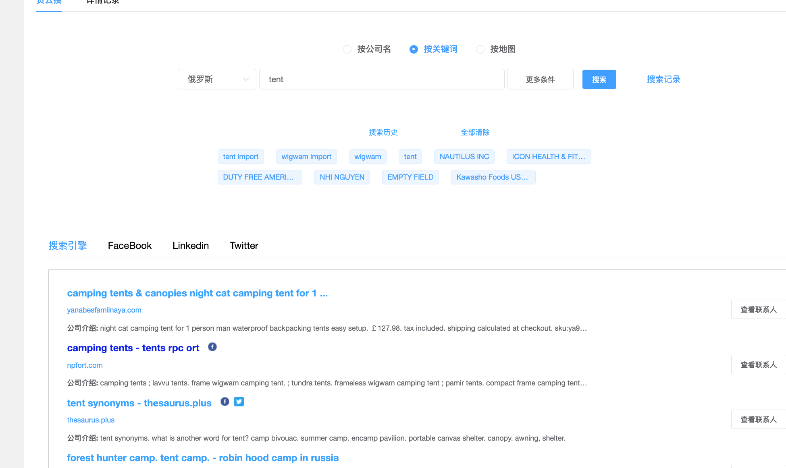Image resolution: width=786 pixels, height=468 pixels.
Task: Open the second top tab (cut off)
Action: 103,2
